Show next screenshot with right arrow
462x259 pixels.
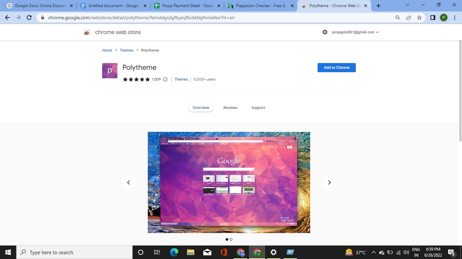pyautogui.click(x=329, y=182)
